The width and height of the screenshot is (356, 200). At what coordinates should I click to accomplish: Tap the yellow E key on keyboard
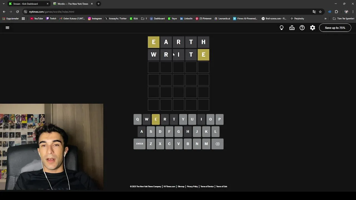click(x=156, y=119)
